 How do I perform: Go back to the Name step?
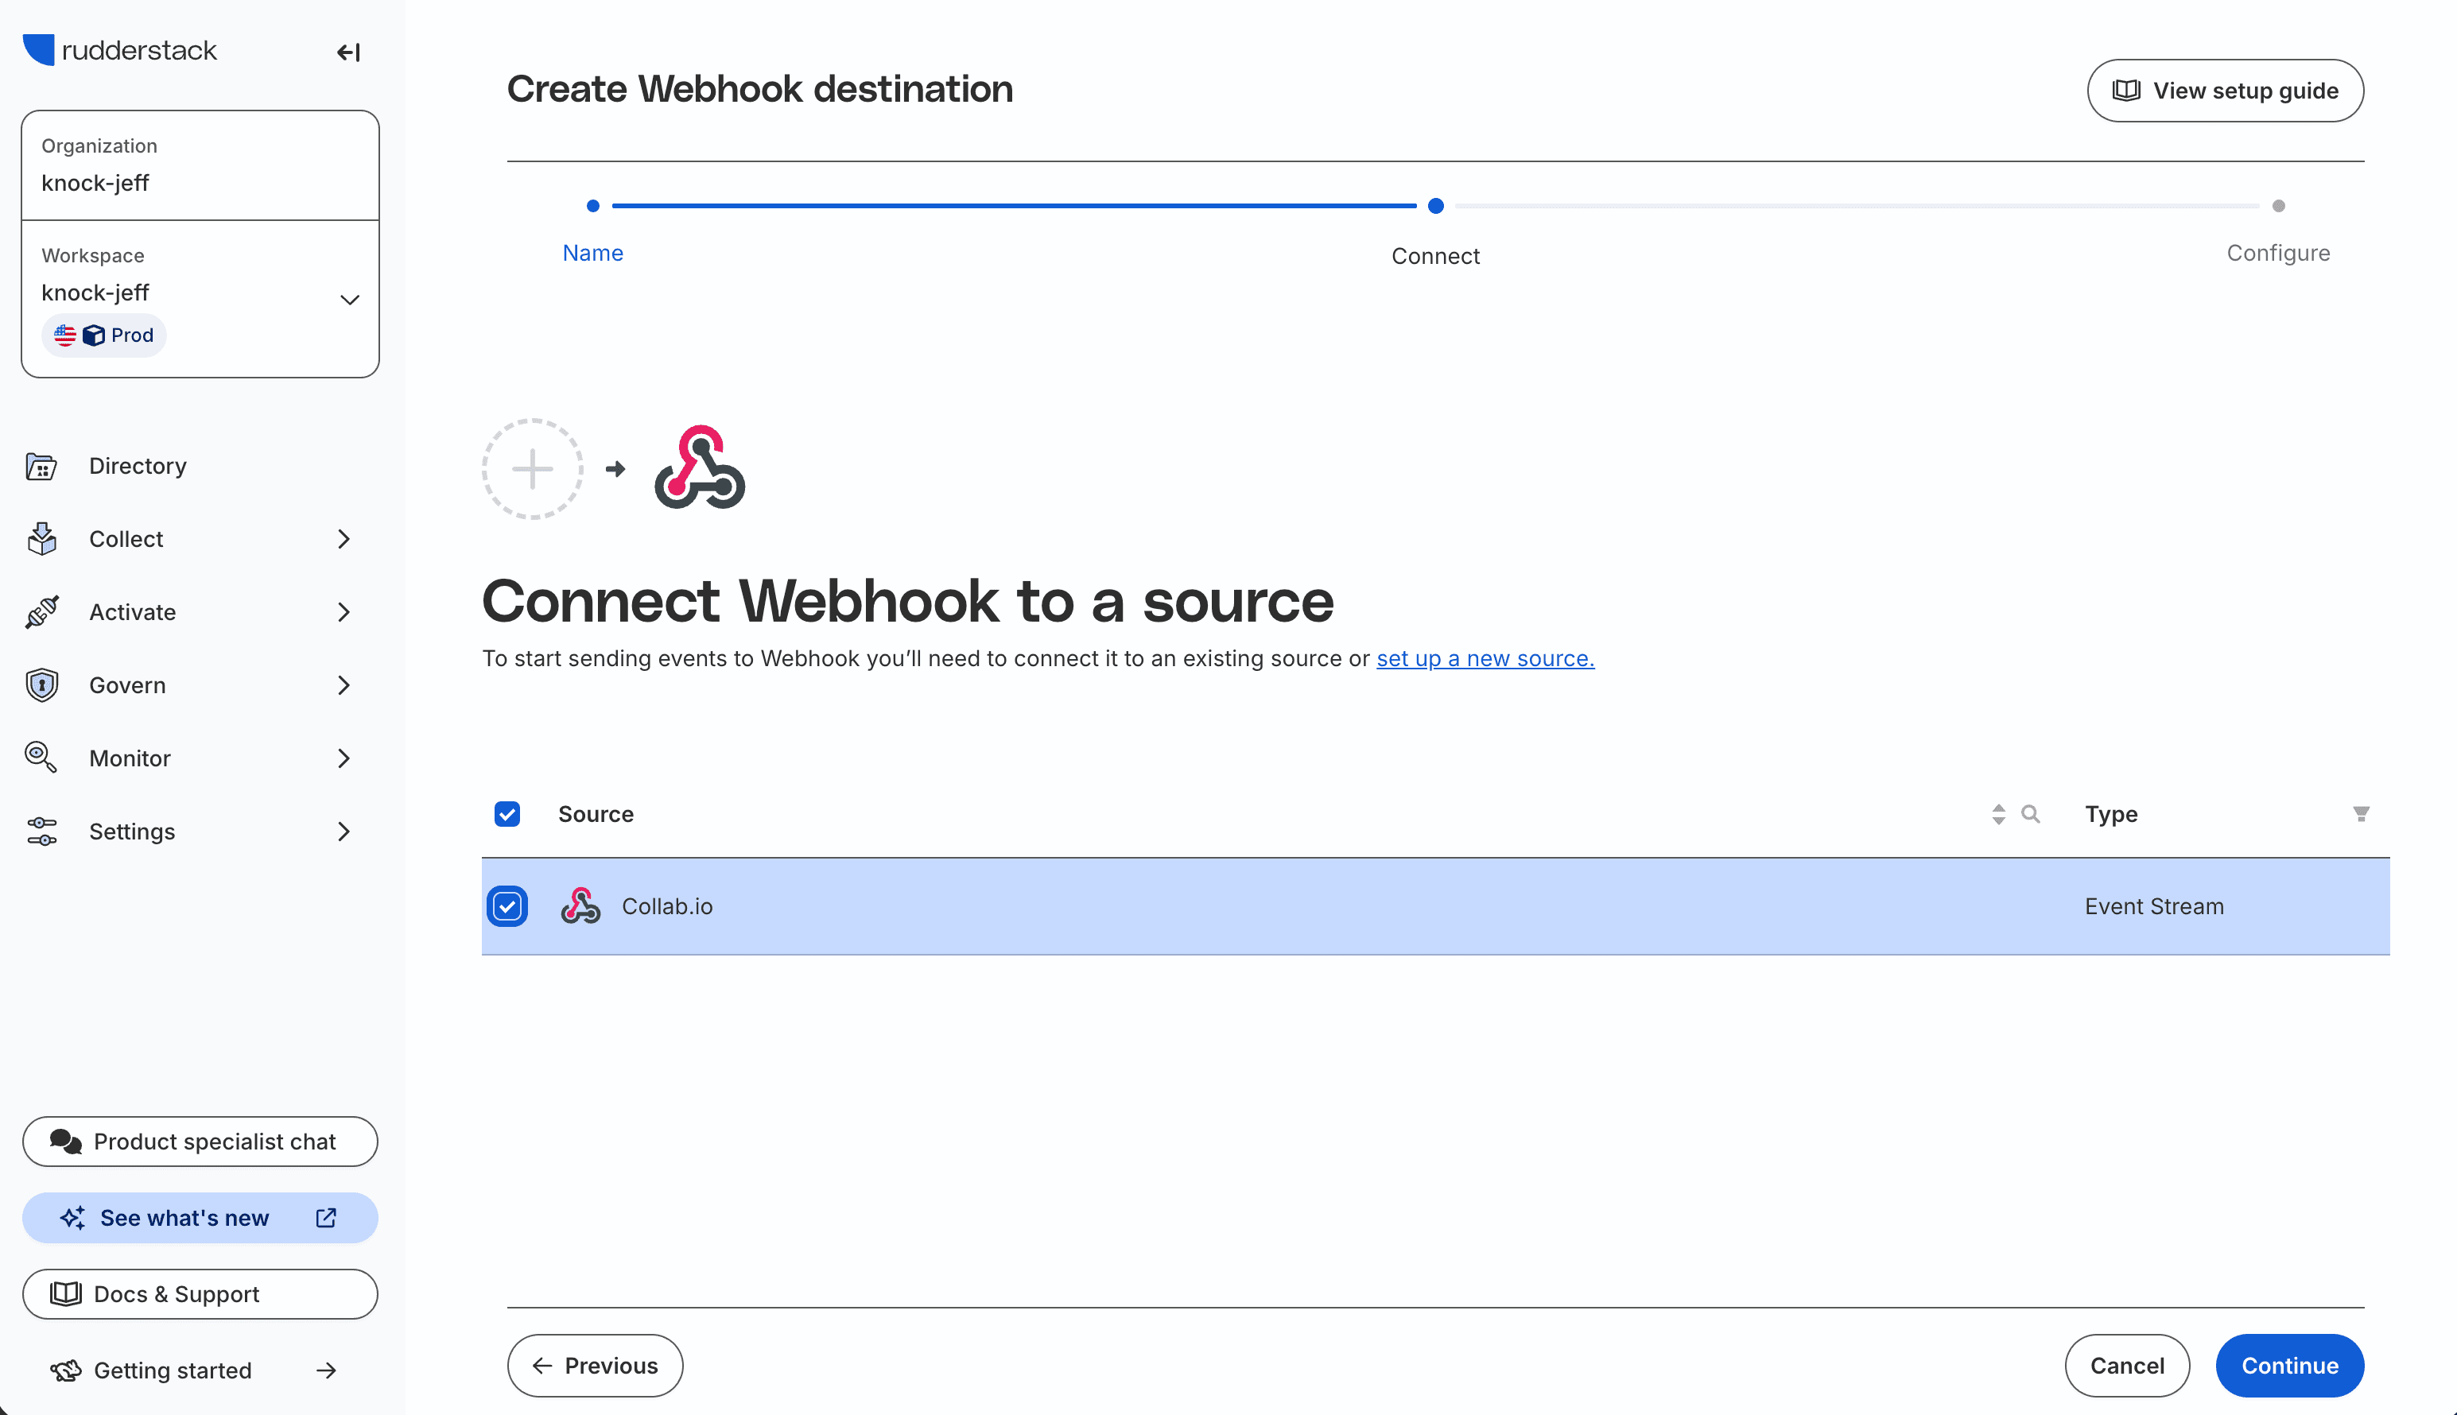[593, 252]
